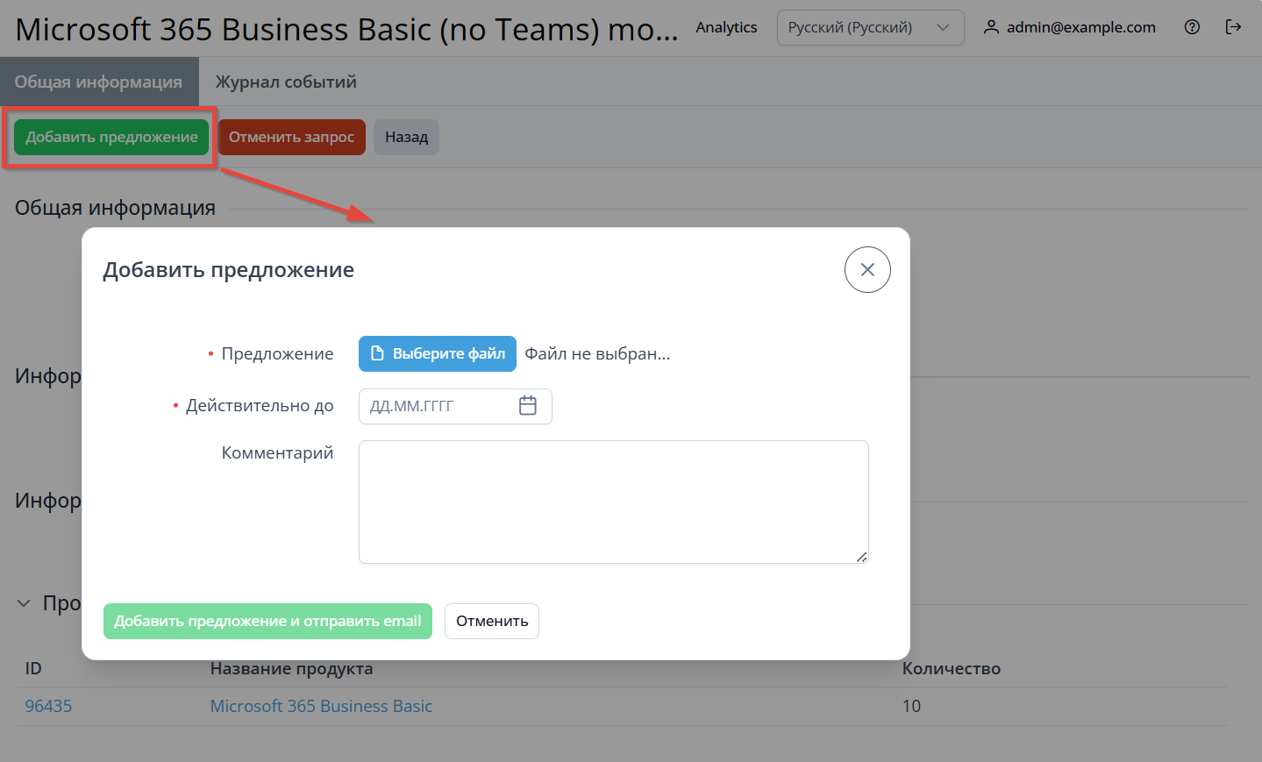Open the Analytics menu item

point(726,27)
